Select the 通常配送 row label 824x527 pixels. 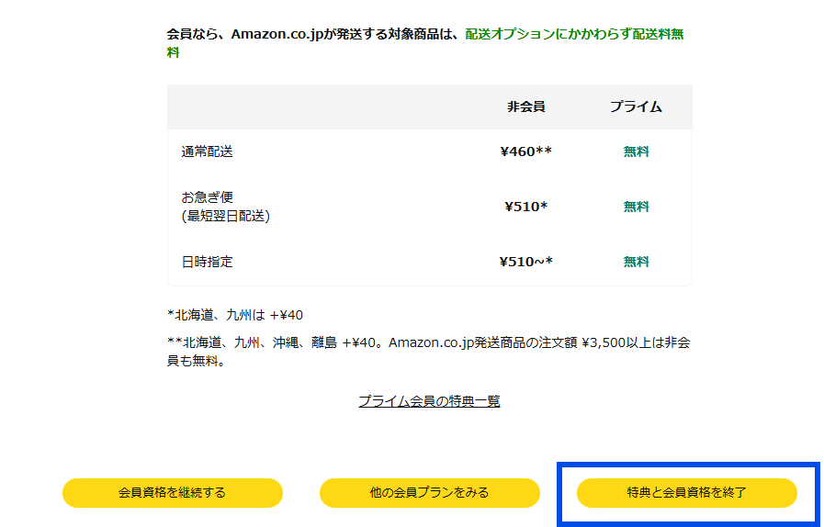point(207,151)
